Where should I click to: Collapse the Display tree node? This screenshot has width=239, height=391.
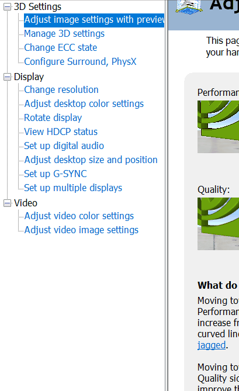pyautogui.click(x=7, y=77)
